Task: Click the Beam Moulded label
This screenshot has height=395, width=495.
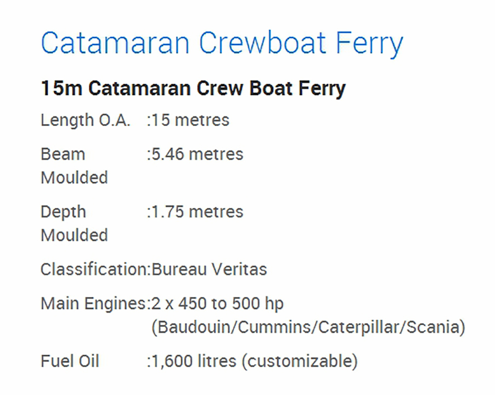Action: (74, 166)
